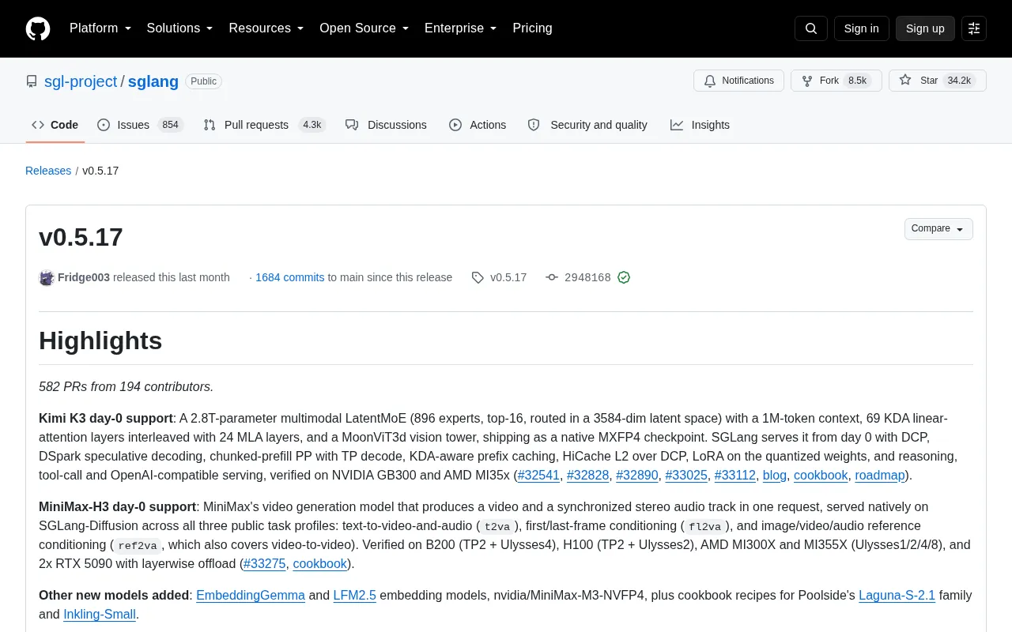
Task: Click the ref2va code label
Action: click(x=138, y=545)
